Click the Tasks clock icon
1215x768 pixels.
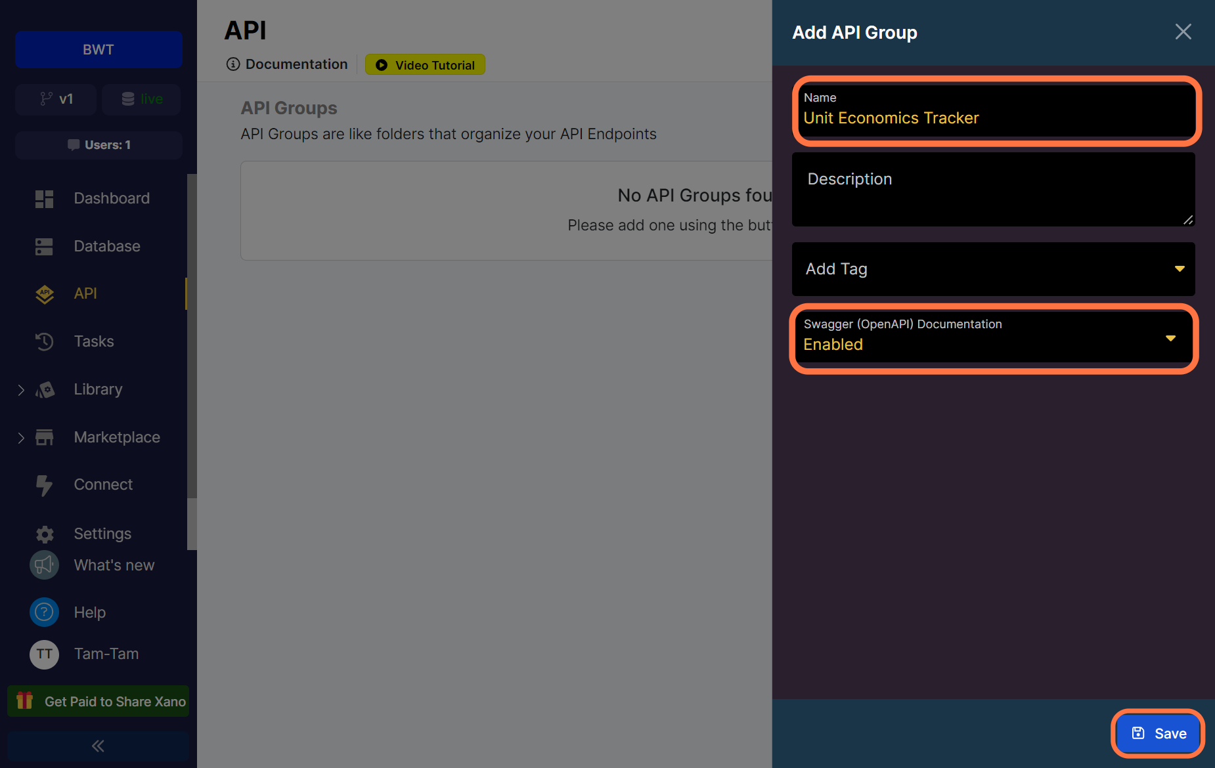click(x=44, y=341)
